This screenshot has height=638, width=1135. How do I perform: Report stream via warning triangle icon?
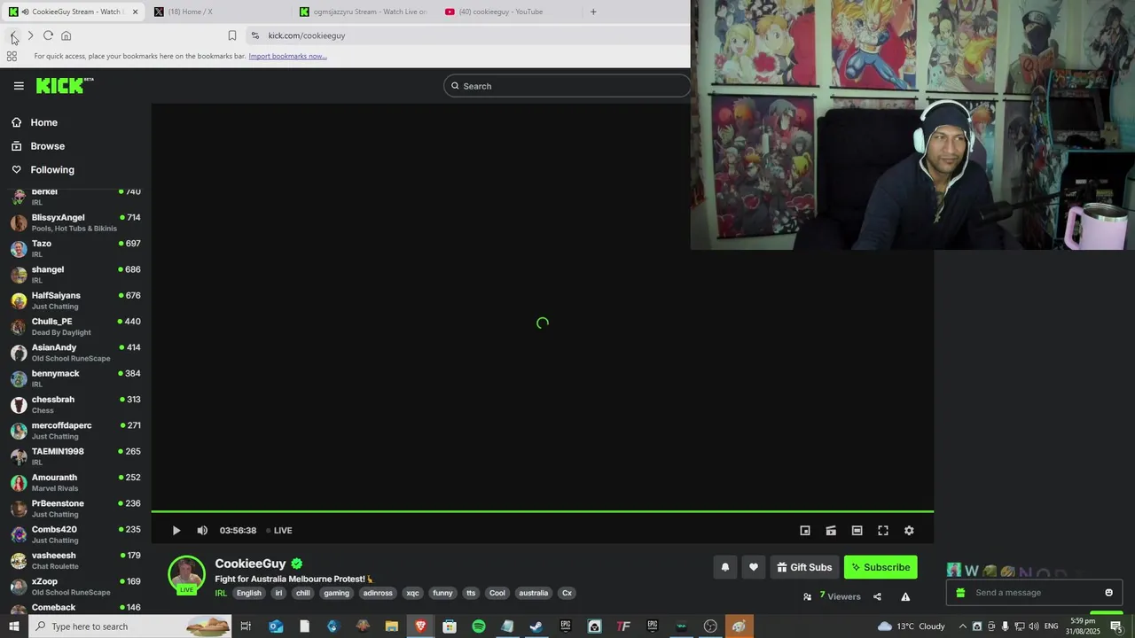click(x=905, y=597)
